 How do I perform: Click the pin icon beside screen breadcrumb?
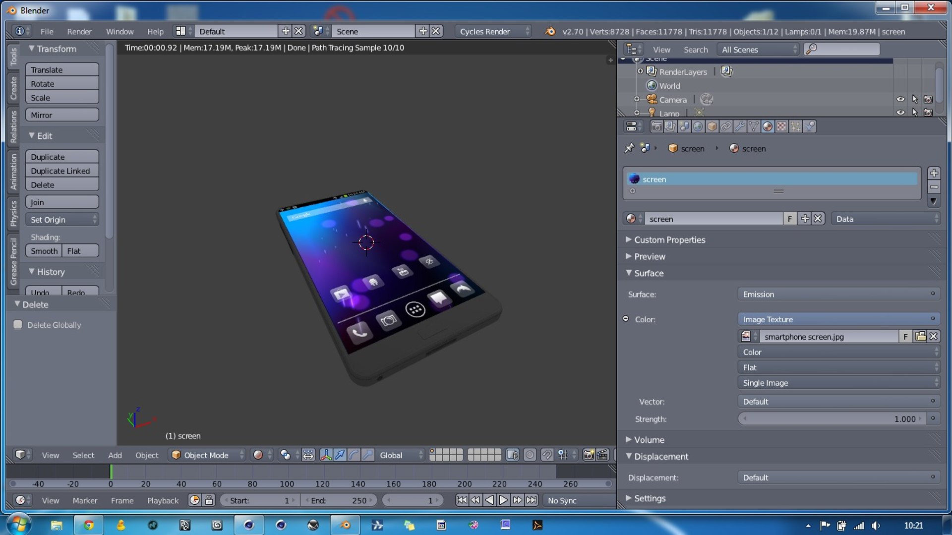point(629,148)
